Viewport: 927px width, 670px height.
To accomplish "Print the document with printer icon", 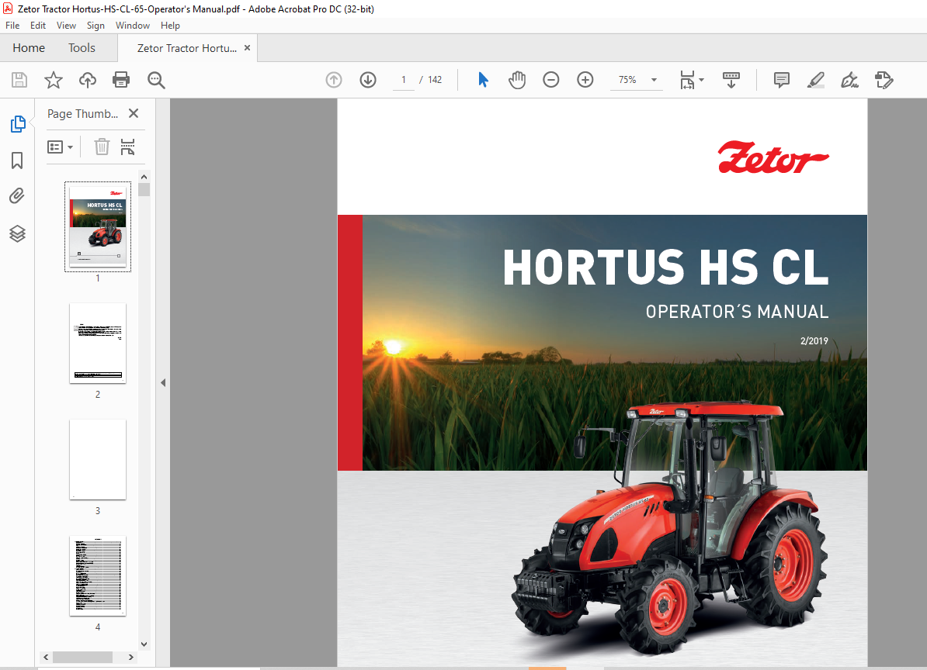I will tap(121, 80).
